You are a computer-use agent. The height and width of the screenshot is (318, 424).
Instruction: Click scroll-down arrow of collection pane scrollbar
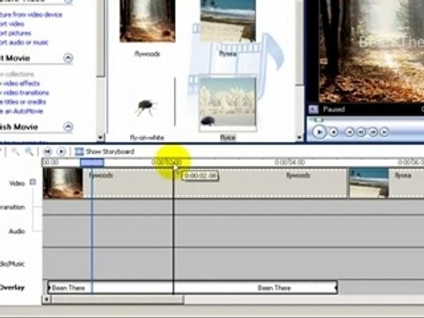pos(299,137)
